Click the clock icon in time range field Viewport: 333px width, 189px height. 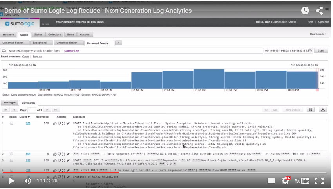[x=310, y=51]
